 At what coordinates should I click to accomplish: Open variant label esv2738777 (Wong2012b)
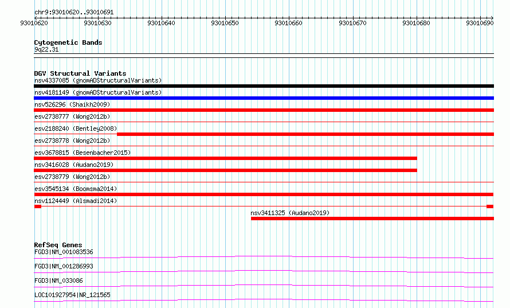pos(72,116)
